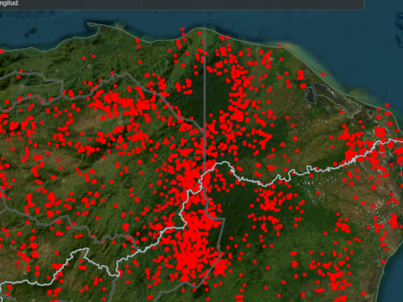This screenshot has width=403, height=302.
Task: Click the large red hotspot just left of the lagoon
Action: click(x=303, y=86)
